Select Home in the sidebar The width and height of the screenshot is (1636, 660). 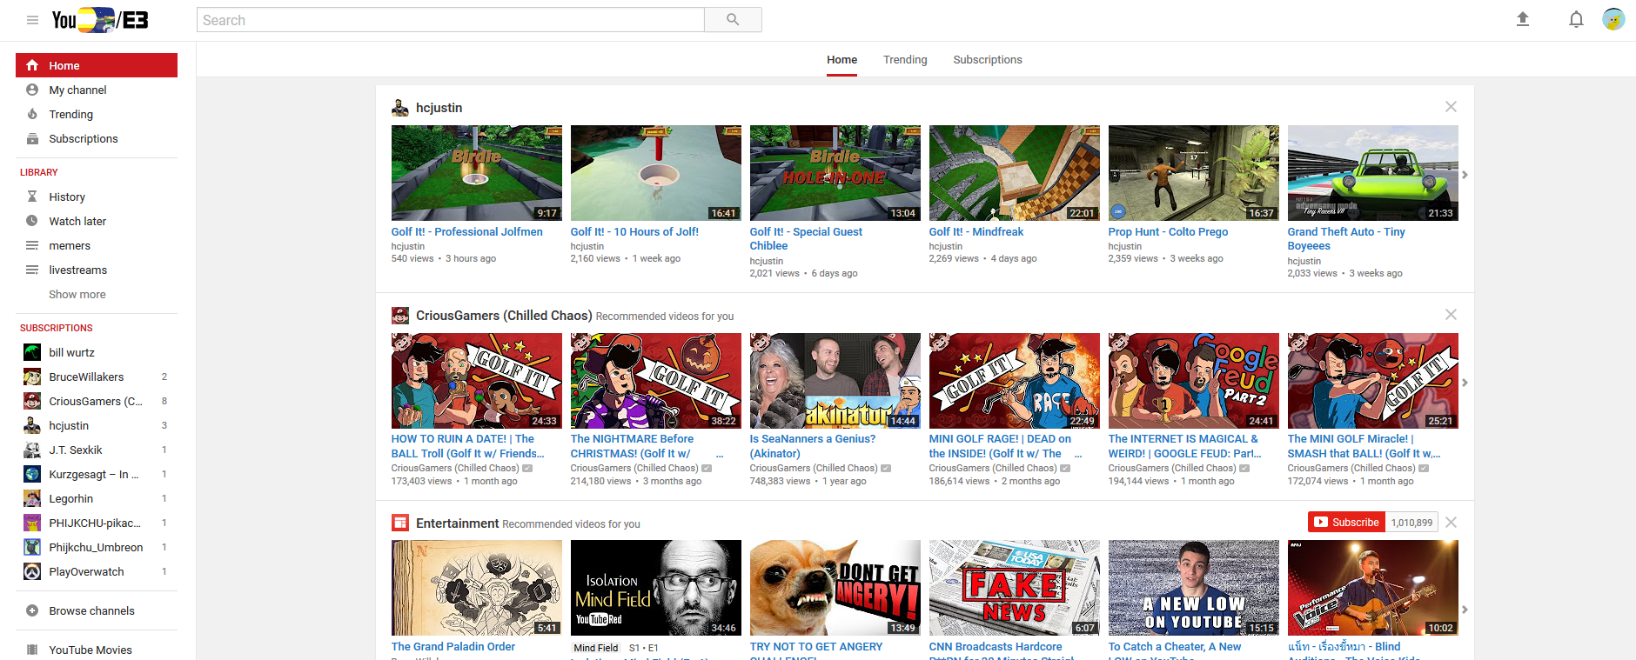[97, 65]
